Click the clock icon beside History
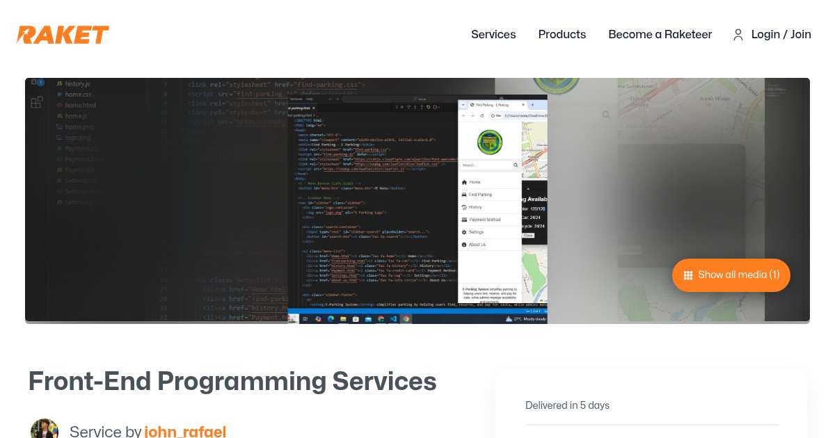Viewport: 835px width, 438px height. (x=464, y=207)
